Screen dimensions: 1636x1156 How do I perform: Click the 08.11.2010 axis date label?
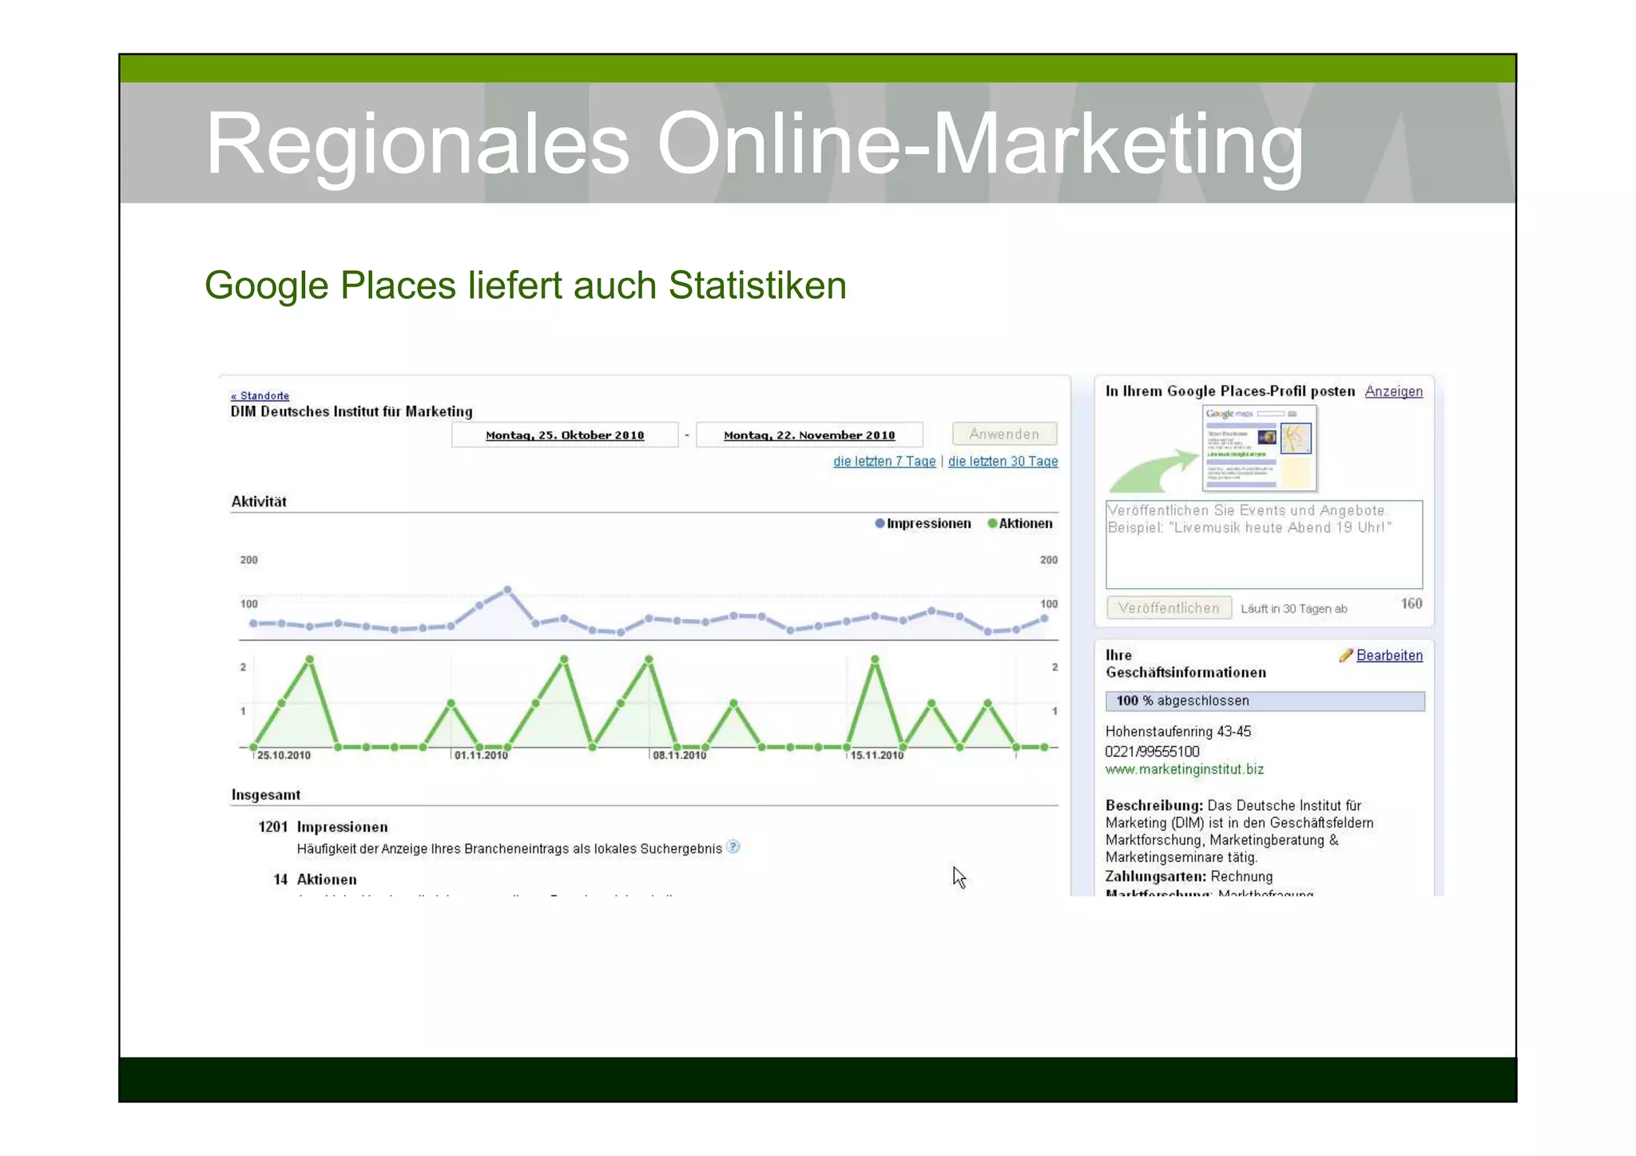679,755
